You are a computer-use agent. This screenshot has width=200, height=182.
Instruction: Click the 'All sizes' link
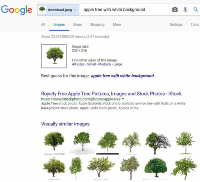(78, 64)
